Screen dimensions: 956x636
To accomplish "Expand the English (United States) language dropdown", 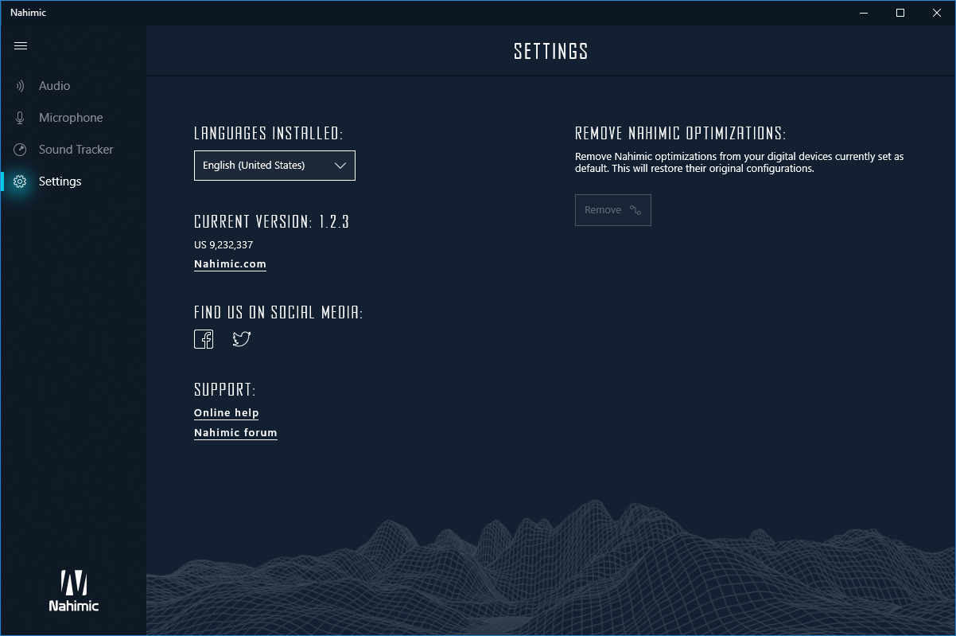I will coord(274,166).
